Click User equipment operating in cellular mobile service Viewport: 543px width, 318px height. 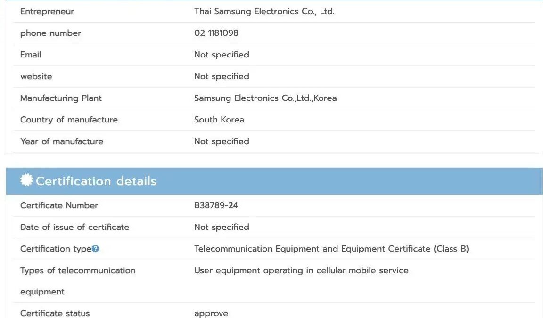301,270
